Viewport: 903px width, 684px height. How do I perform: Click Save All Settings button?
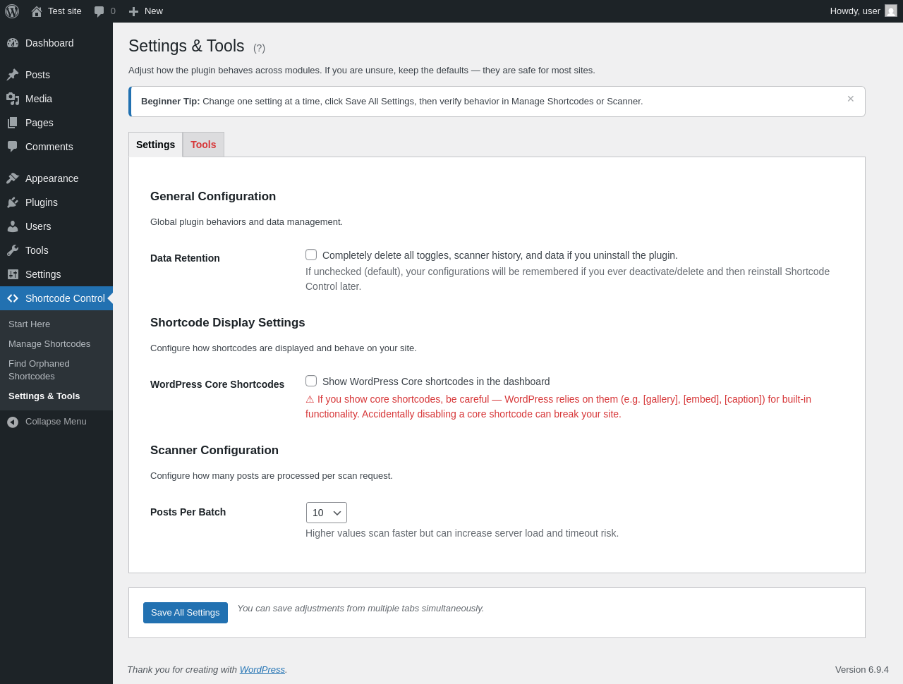[x=186, y=613]
